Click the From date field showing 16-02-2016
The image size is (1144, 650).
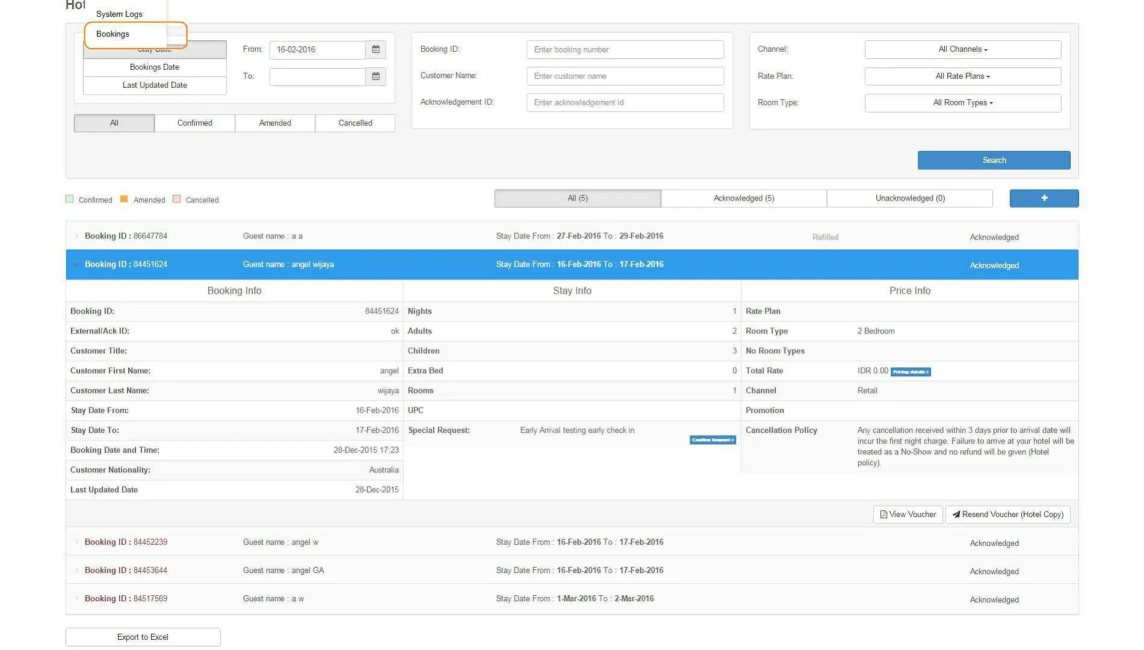(317, 49)
